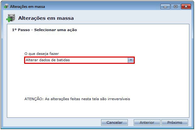The image size is (195, 130).
Task: Click the ATENÇÃO irreversible changes warning text
Action: pyautogui.click(x=77, y=99)
